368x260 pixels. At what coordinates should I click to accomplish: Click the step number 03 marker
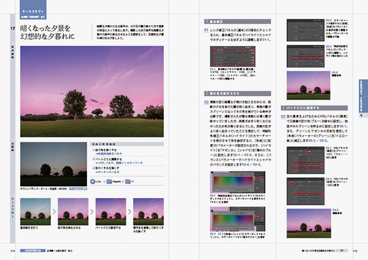pyautogui.click(x=283, y=116)
